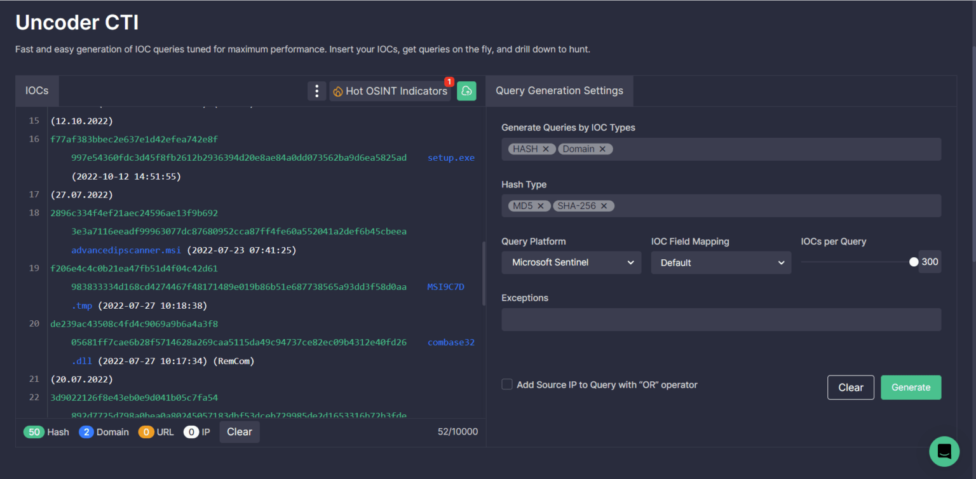This screenshot has width=976, height=479.
Task: Click the flame Hot OSINT Indicators button
Action: [x=390, y=91]
